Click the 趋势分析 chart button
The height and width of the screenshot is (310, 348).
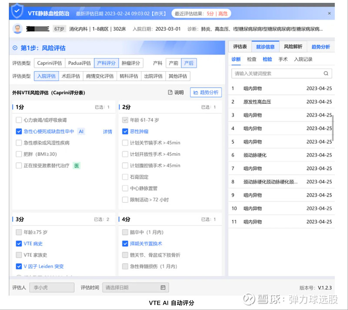tap(206, 92)
